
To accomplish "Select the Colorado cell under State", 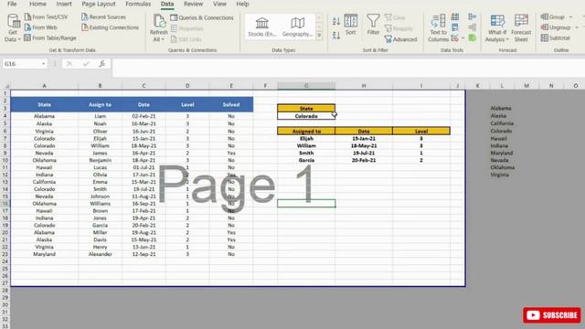I will (x=306, y=116).
